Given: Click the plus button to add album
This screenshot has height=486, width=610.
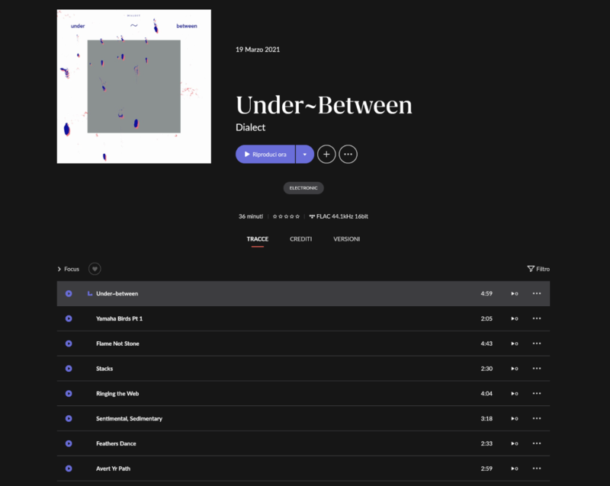Looking at the screenshot, I should tap(326, 154).
